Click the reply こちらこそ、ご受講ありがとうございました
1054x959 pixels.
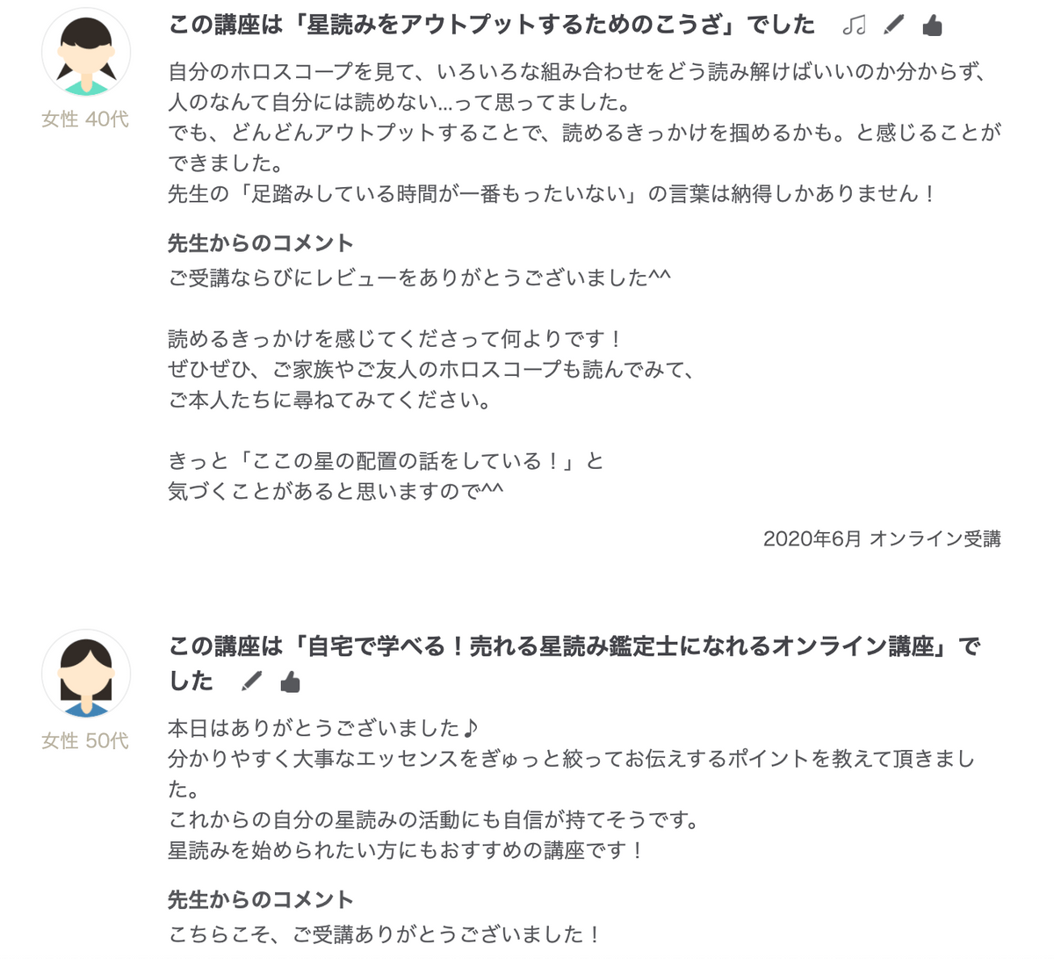[385, 934]
